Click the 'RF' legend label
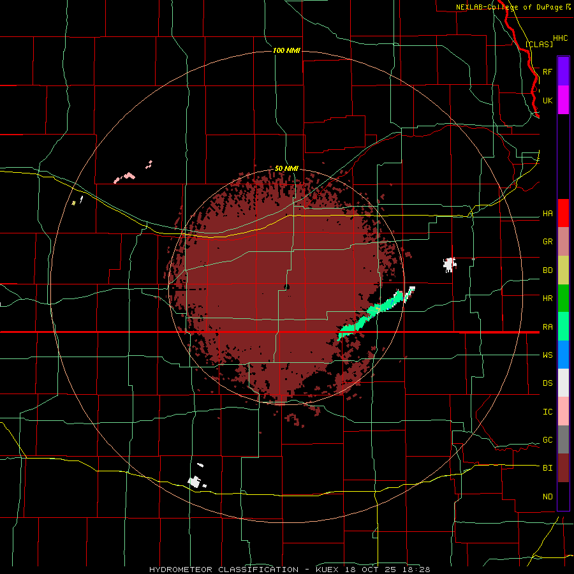 [x=547, y=71]
